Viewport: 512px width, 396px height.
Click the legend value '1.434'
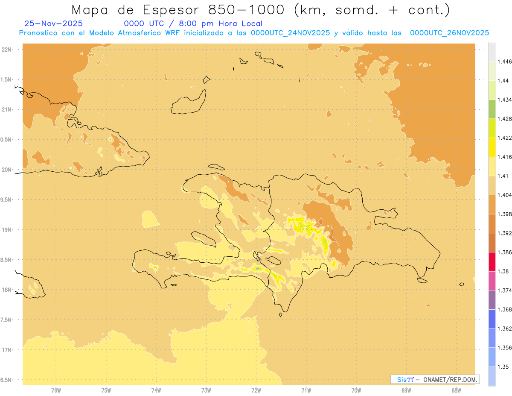pos(505,100)
